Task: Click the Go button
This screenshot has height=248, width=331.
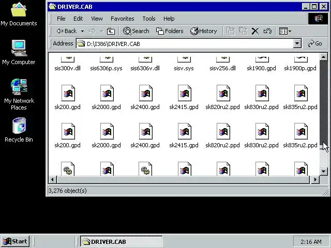Action: point(315,43)
